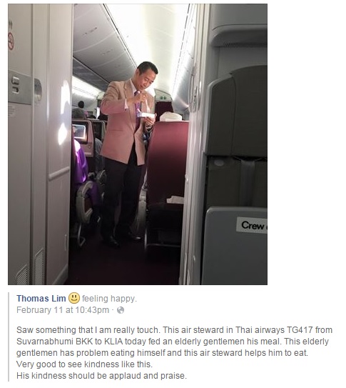Click the 'feeling happy' status text

pyautogui.click(x=109, y=299)
